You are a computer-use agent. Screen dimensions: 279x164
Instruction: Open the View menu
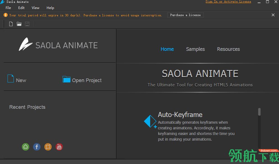[35, 8]
